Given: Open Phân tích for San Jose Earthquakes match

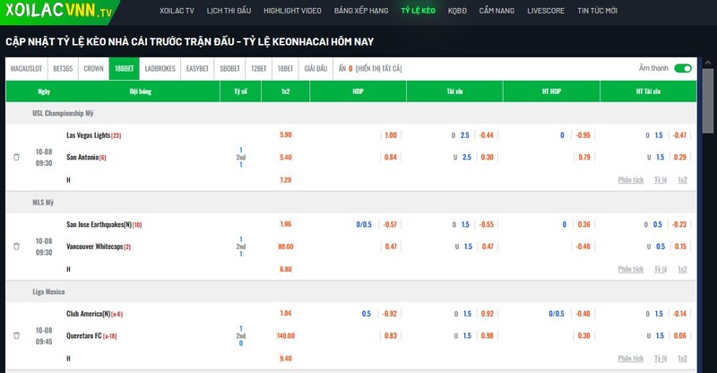Looking at the screenshot, I should tap(631, 269).
